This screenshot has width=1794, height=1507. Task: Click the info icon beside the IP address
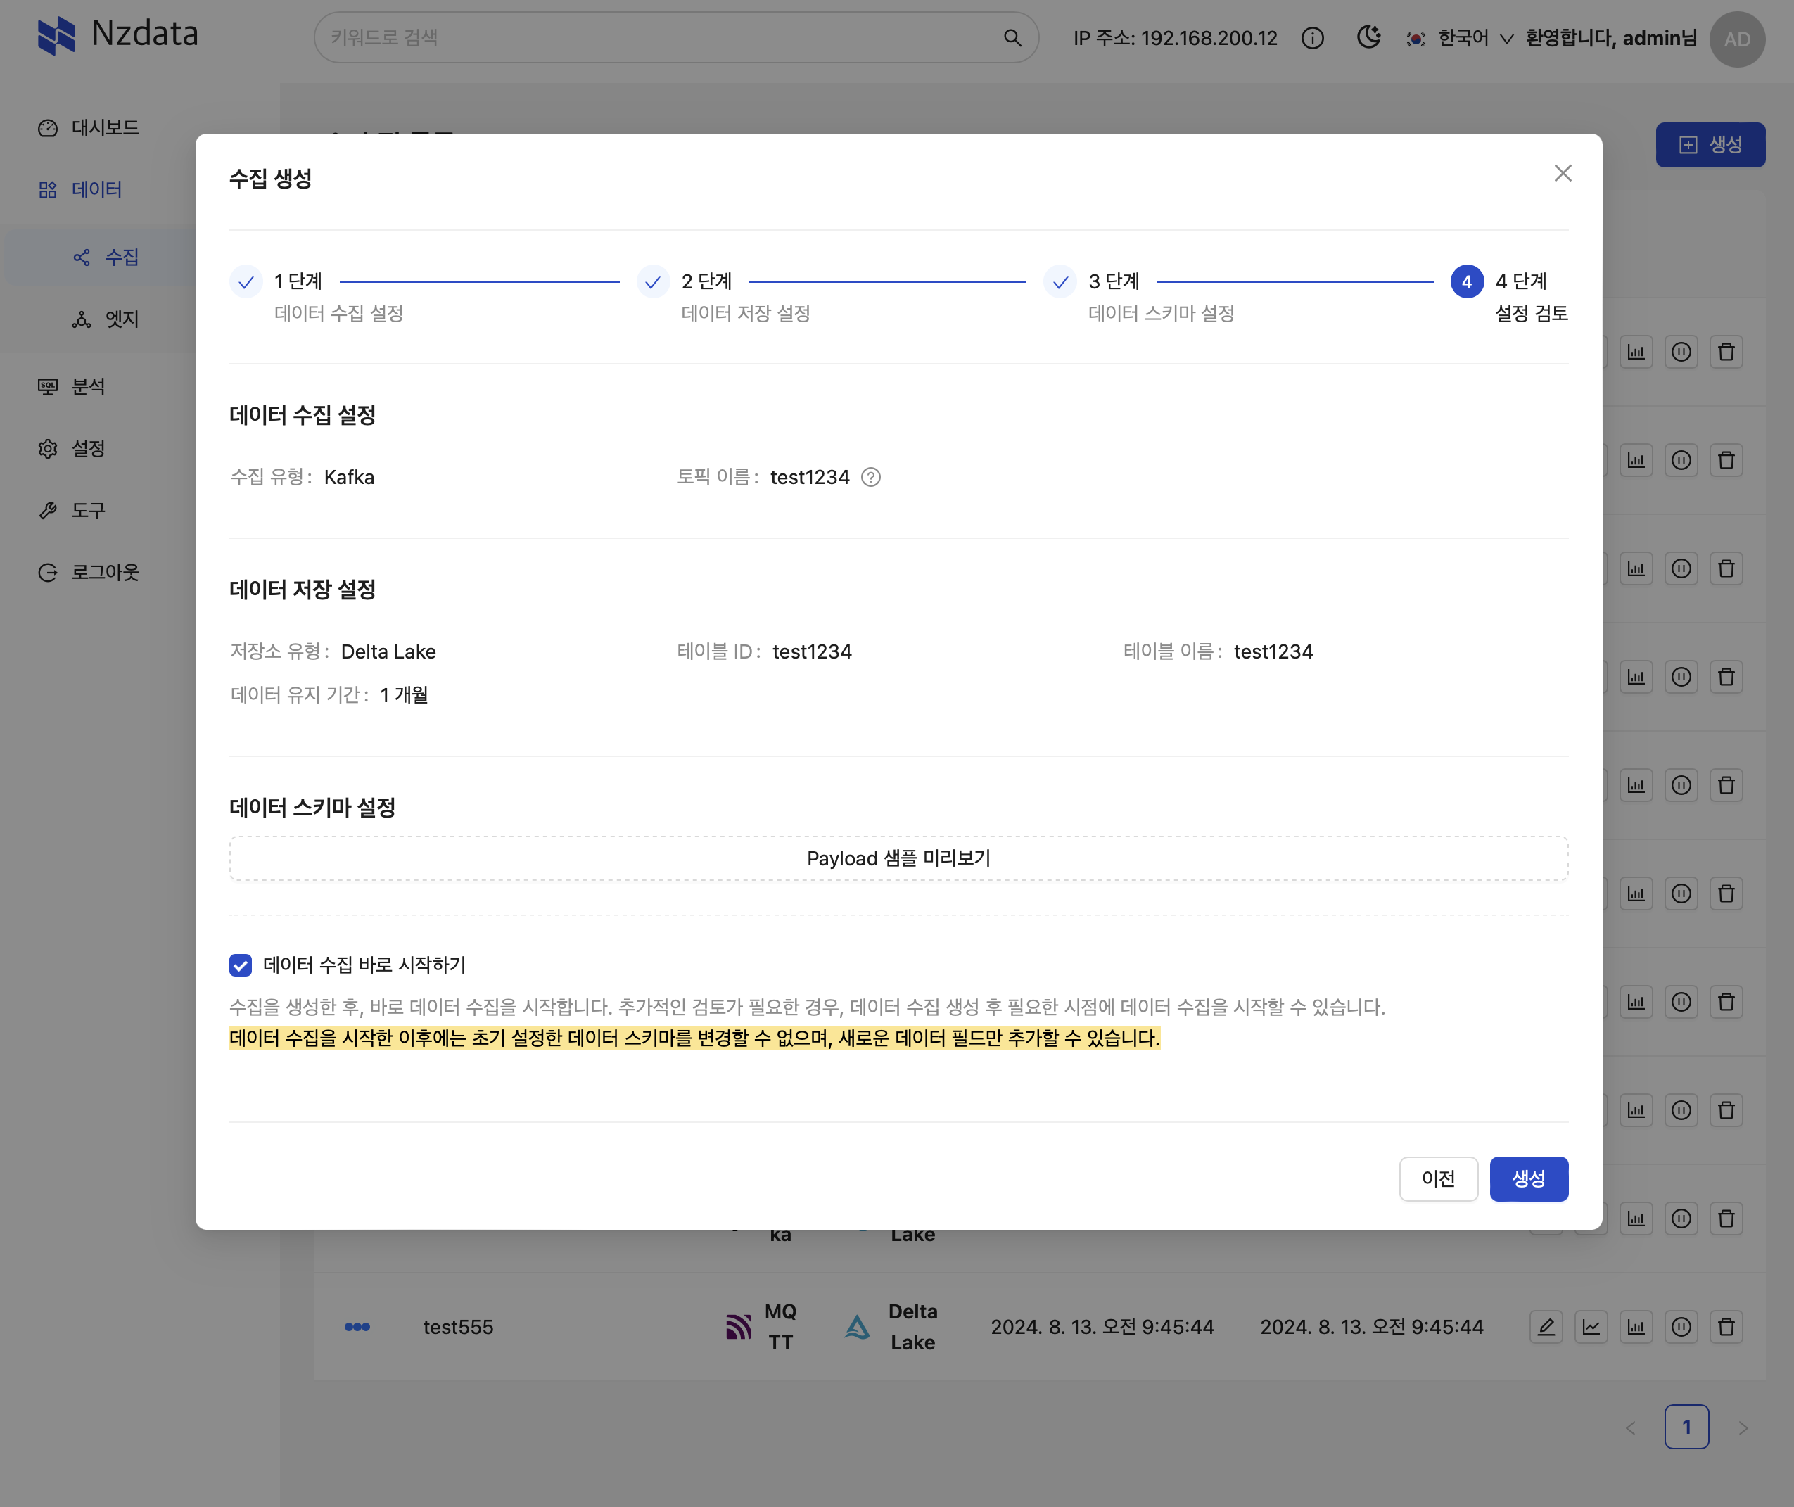coord(1312,39)
